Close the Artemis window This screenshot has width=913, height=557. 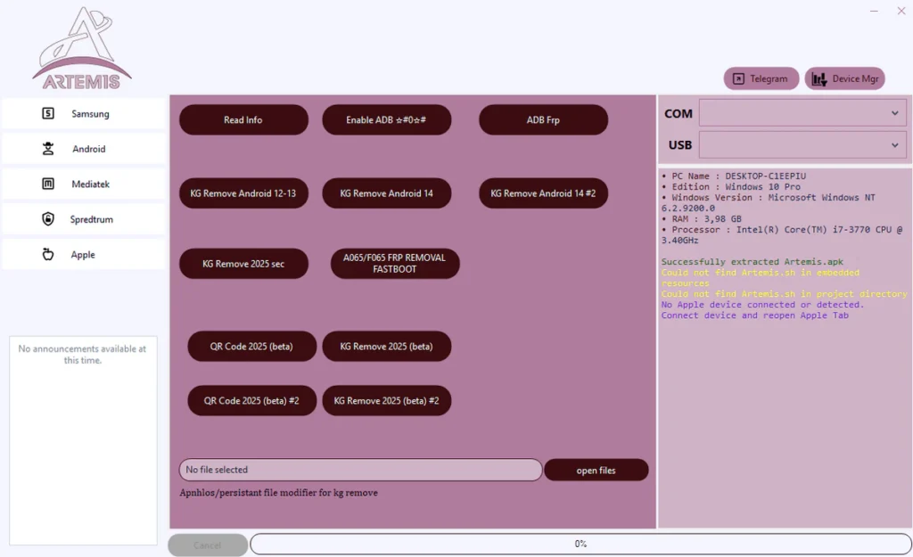(x=901, y=11)
